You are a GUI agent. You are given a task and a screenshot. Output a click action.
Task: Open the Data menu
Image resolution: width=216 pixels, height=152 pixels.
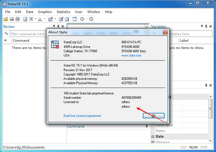coord(30,12)
